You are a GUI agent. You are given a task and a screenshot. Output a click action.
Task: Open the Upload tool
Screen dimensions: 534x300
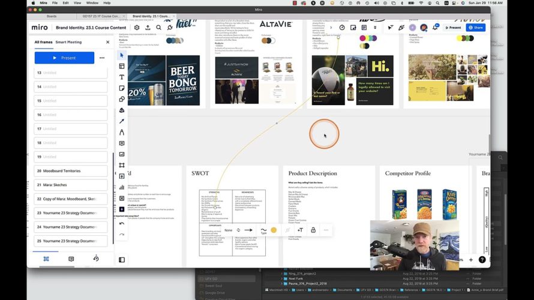coord(122,176)
